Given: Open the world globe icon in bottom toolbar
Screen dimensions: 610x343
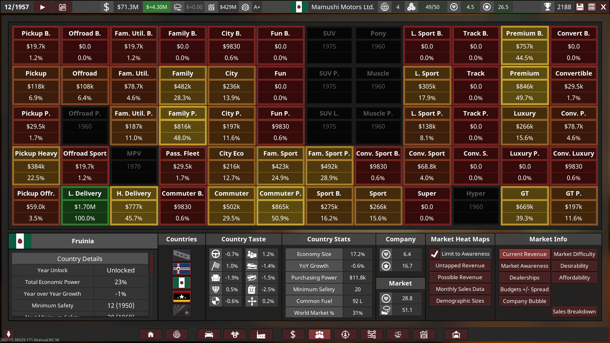Looking at the screenshot, I should [x=177, y=334].
